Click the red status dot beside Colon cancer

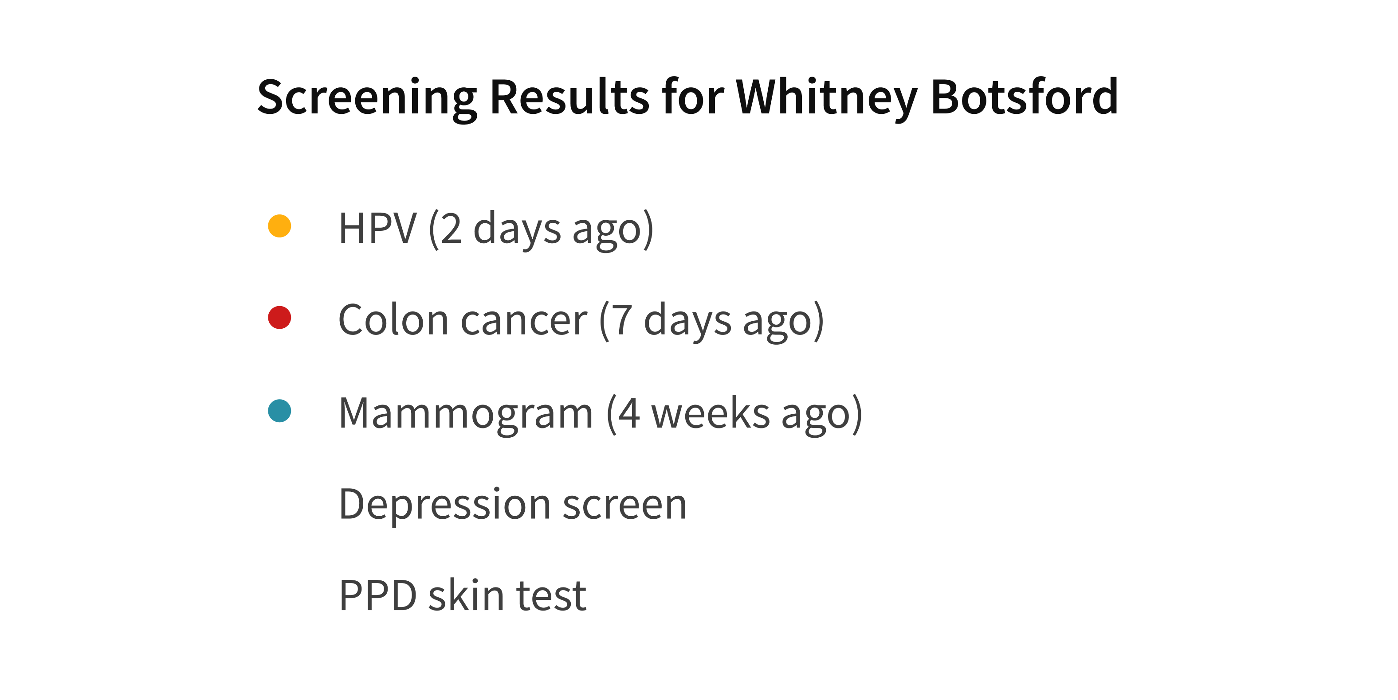point(279,318)
